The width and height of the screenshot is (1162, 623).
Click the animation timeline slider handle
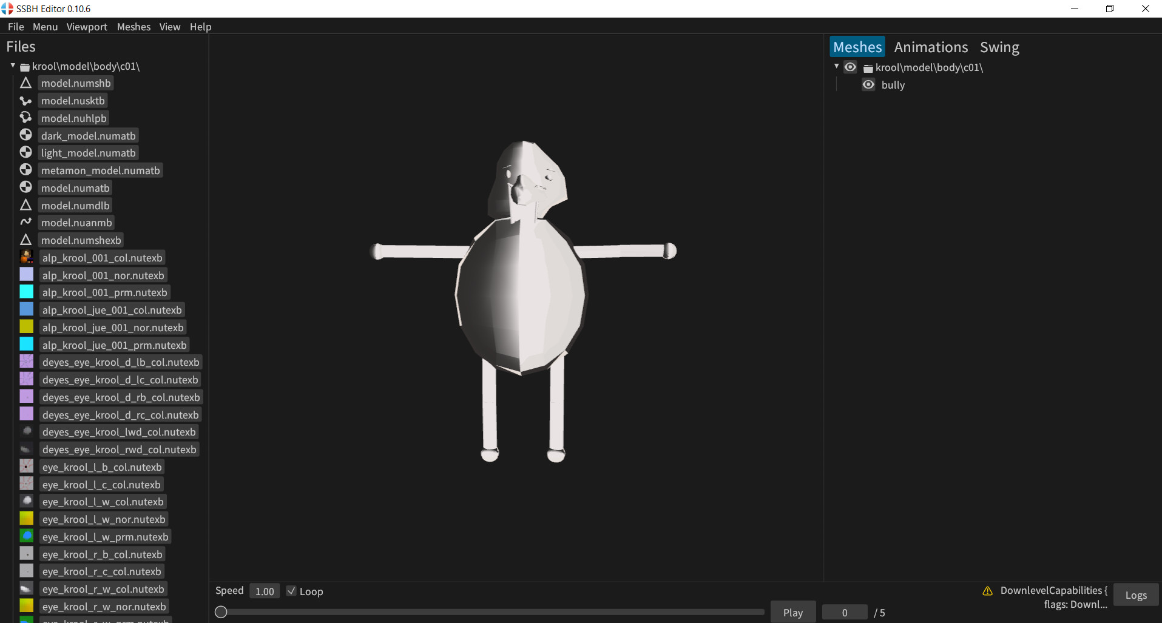tap(221, 612)
